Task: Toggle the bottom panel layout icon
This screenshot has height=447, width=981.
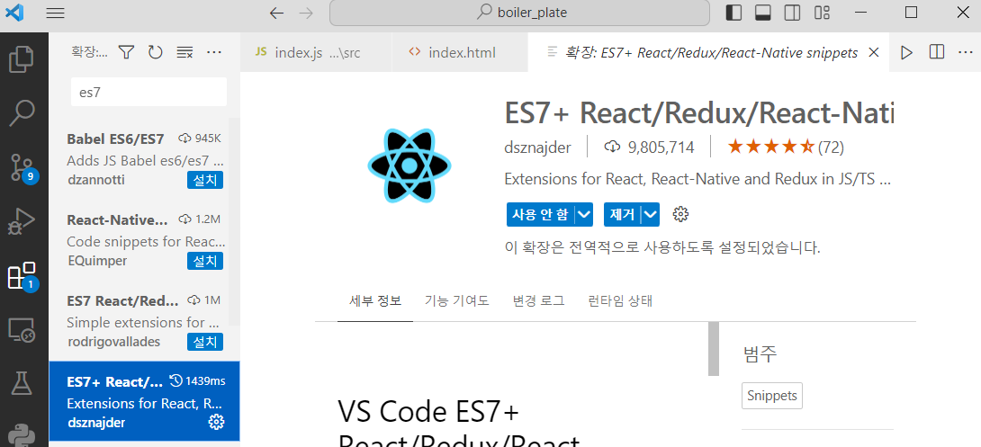Action: [x=762, y=13]
